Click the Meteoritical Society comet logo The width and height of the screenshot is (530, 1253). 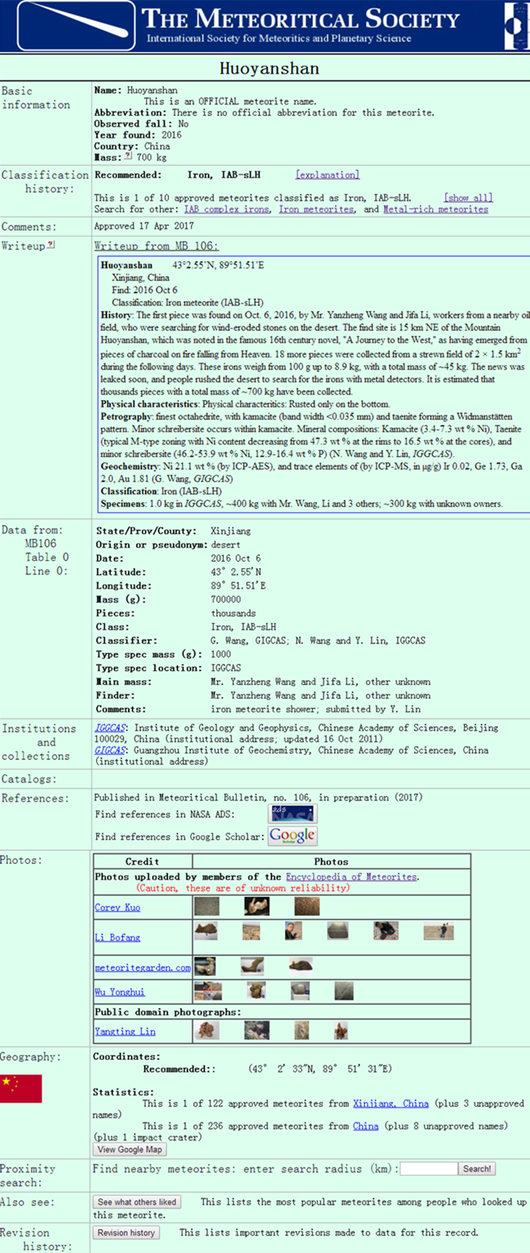tap(76, 25)
